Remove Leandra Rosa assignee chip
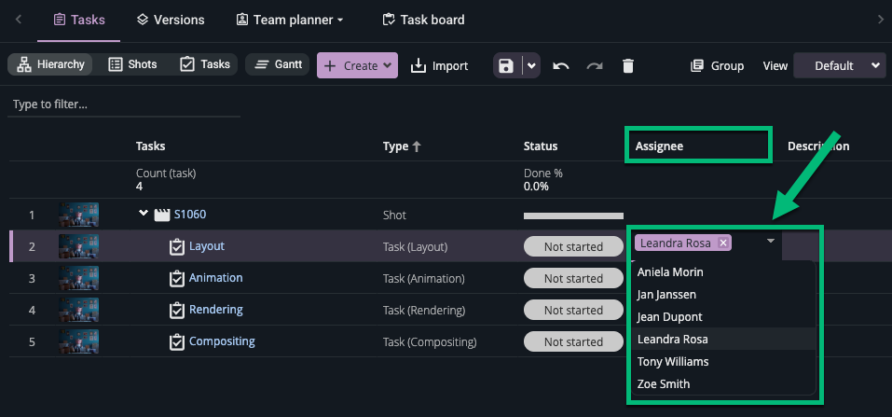The image size is (892, 417). (x=723, y=243)
